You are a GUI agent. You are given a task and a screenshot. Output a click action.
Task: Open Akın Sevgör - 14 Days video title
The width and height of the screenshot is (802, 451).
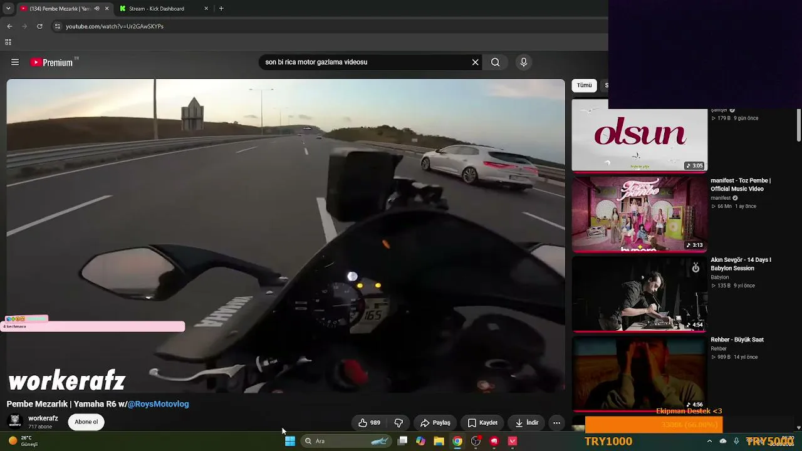[x=741, y=264]
